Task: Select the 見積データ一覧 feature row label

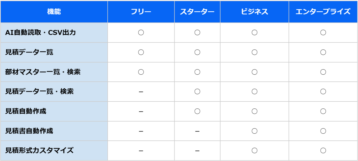Action: click(29, 52)
